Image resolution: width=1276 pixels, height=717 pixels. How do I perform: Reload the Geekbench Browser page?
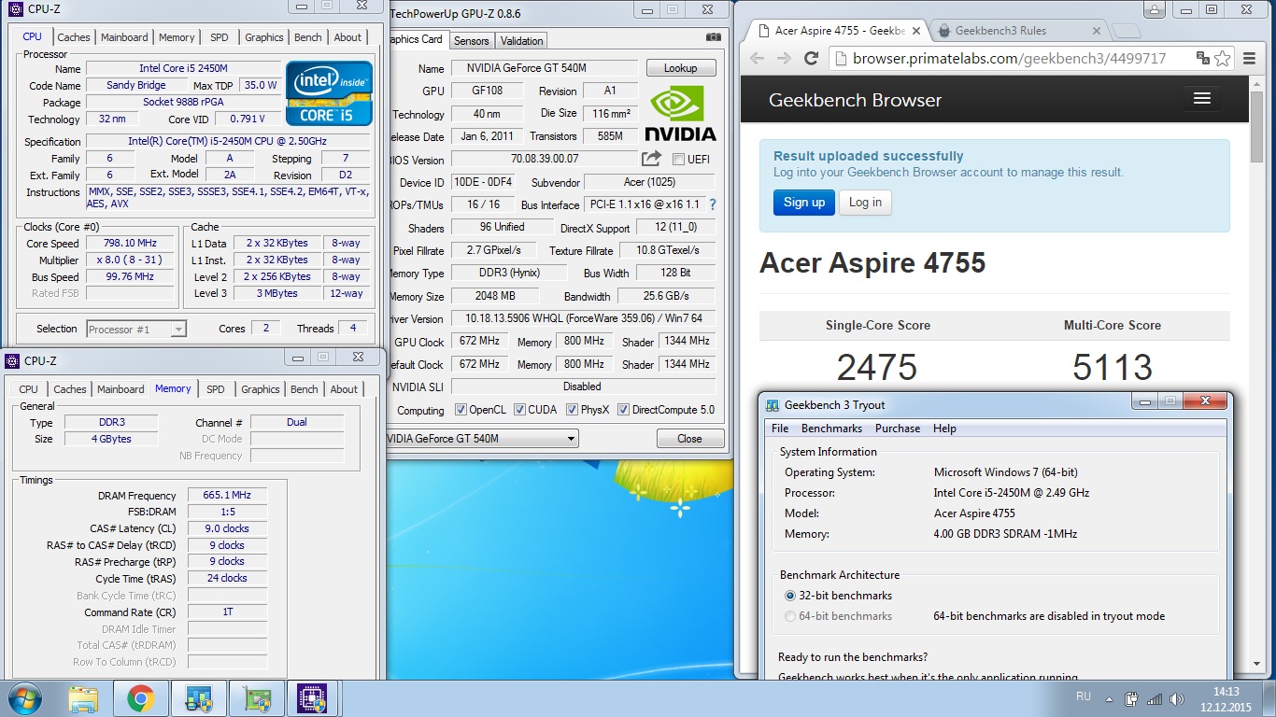pyautogui.click(x=811, y=58)
